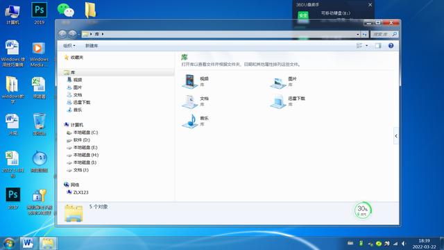Viewport: 444px width, 250px height.
Task: Toggle the preview pane button
Action: tap(378, 46)
